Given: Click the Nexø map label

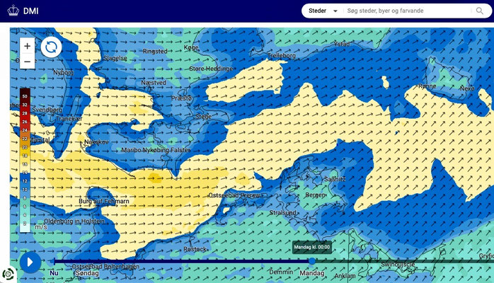Looking at the screenshot, I should coord(467,88).
